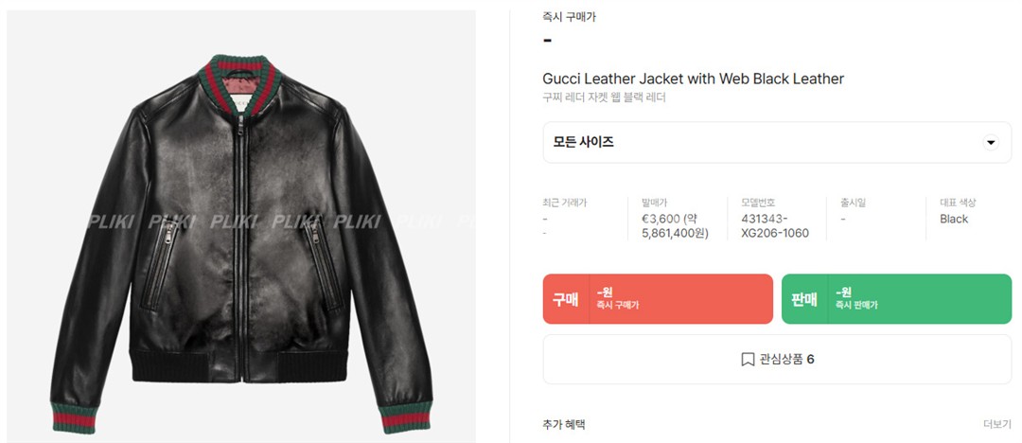Click the Black representative color value
The width and height of the screenshot is (1022, 443).
tap(954, 219)
